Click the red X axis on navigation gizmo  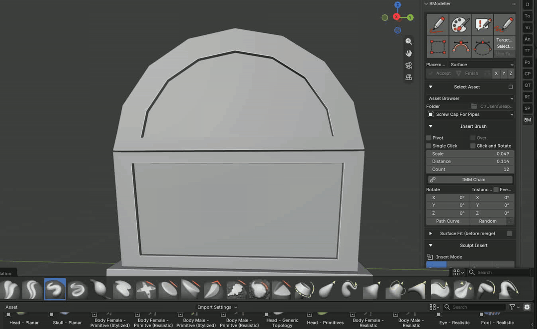tap(397, 17)
